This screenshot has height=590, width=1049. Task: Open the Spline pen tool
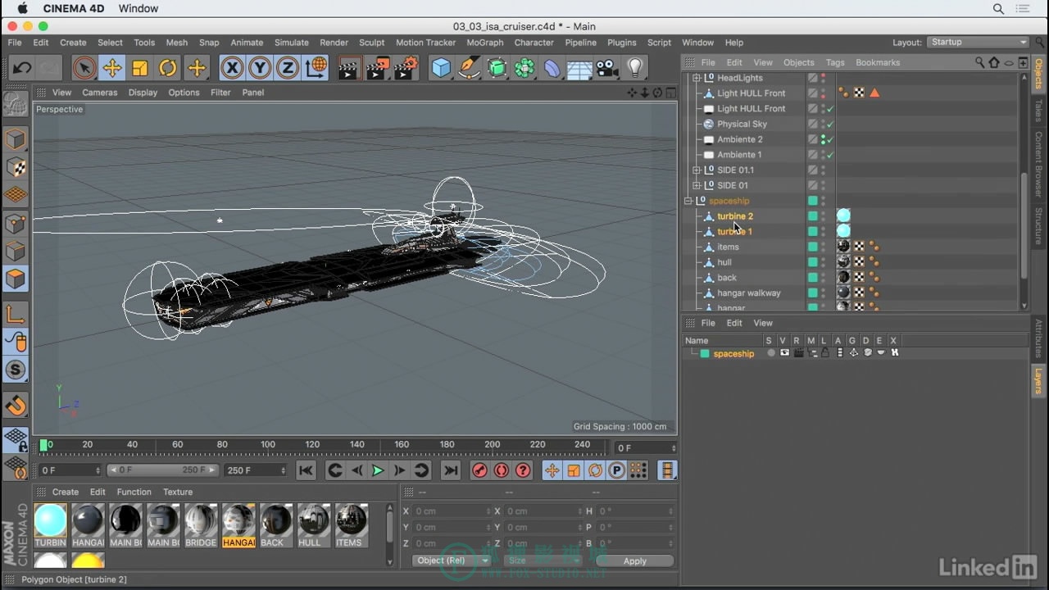469,68
